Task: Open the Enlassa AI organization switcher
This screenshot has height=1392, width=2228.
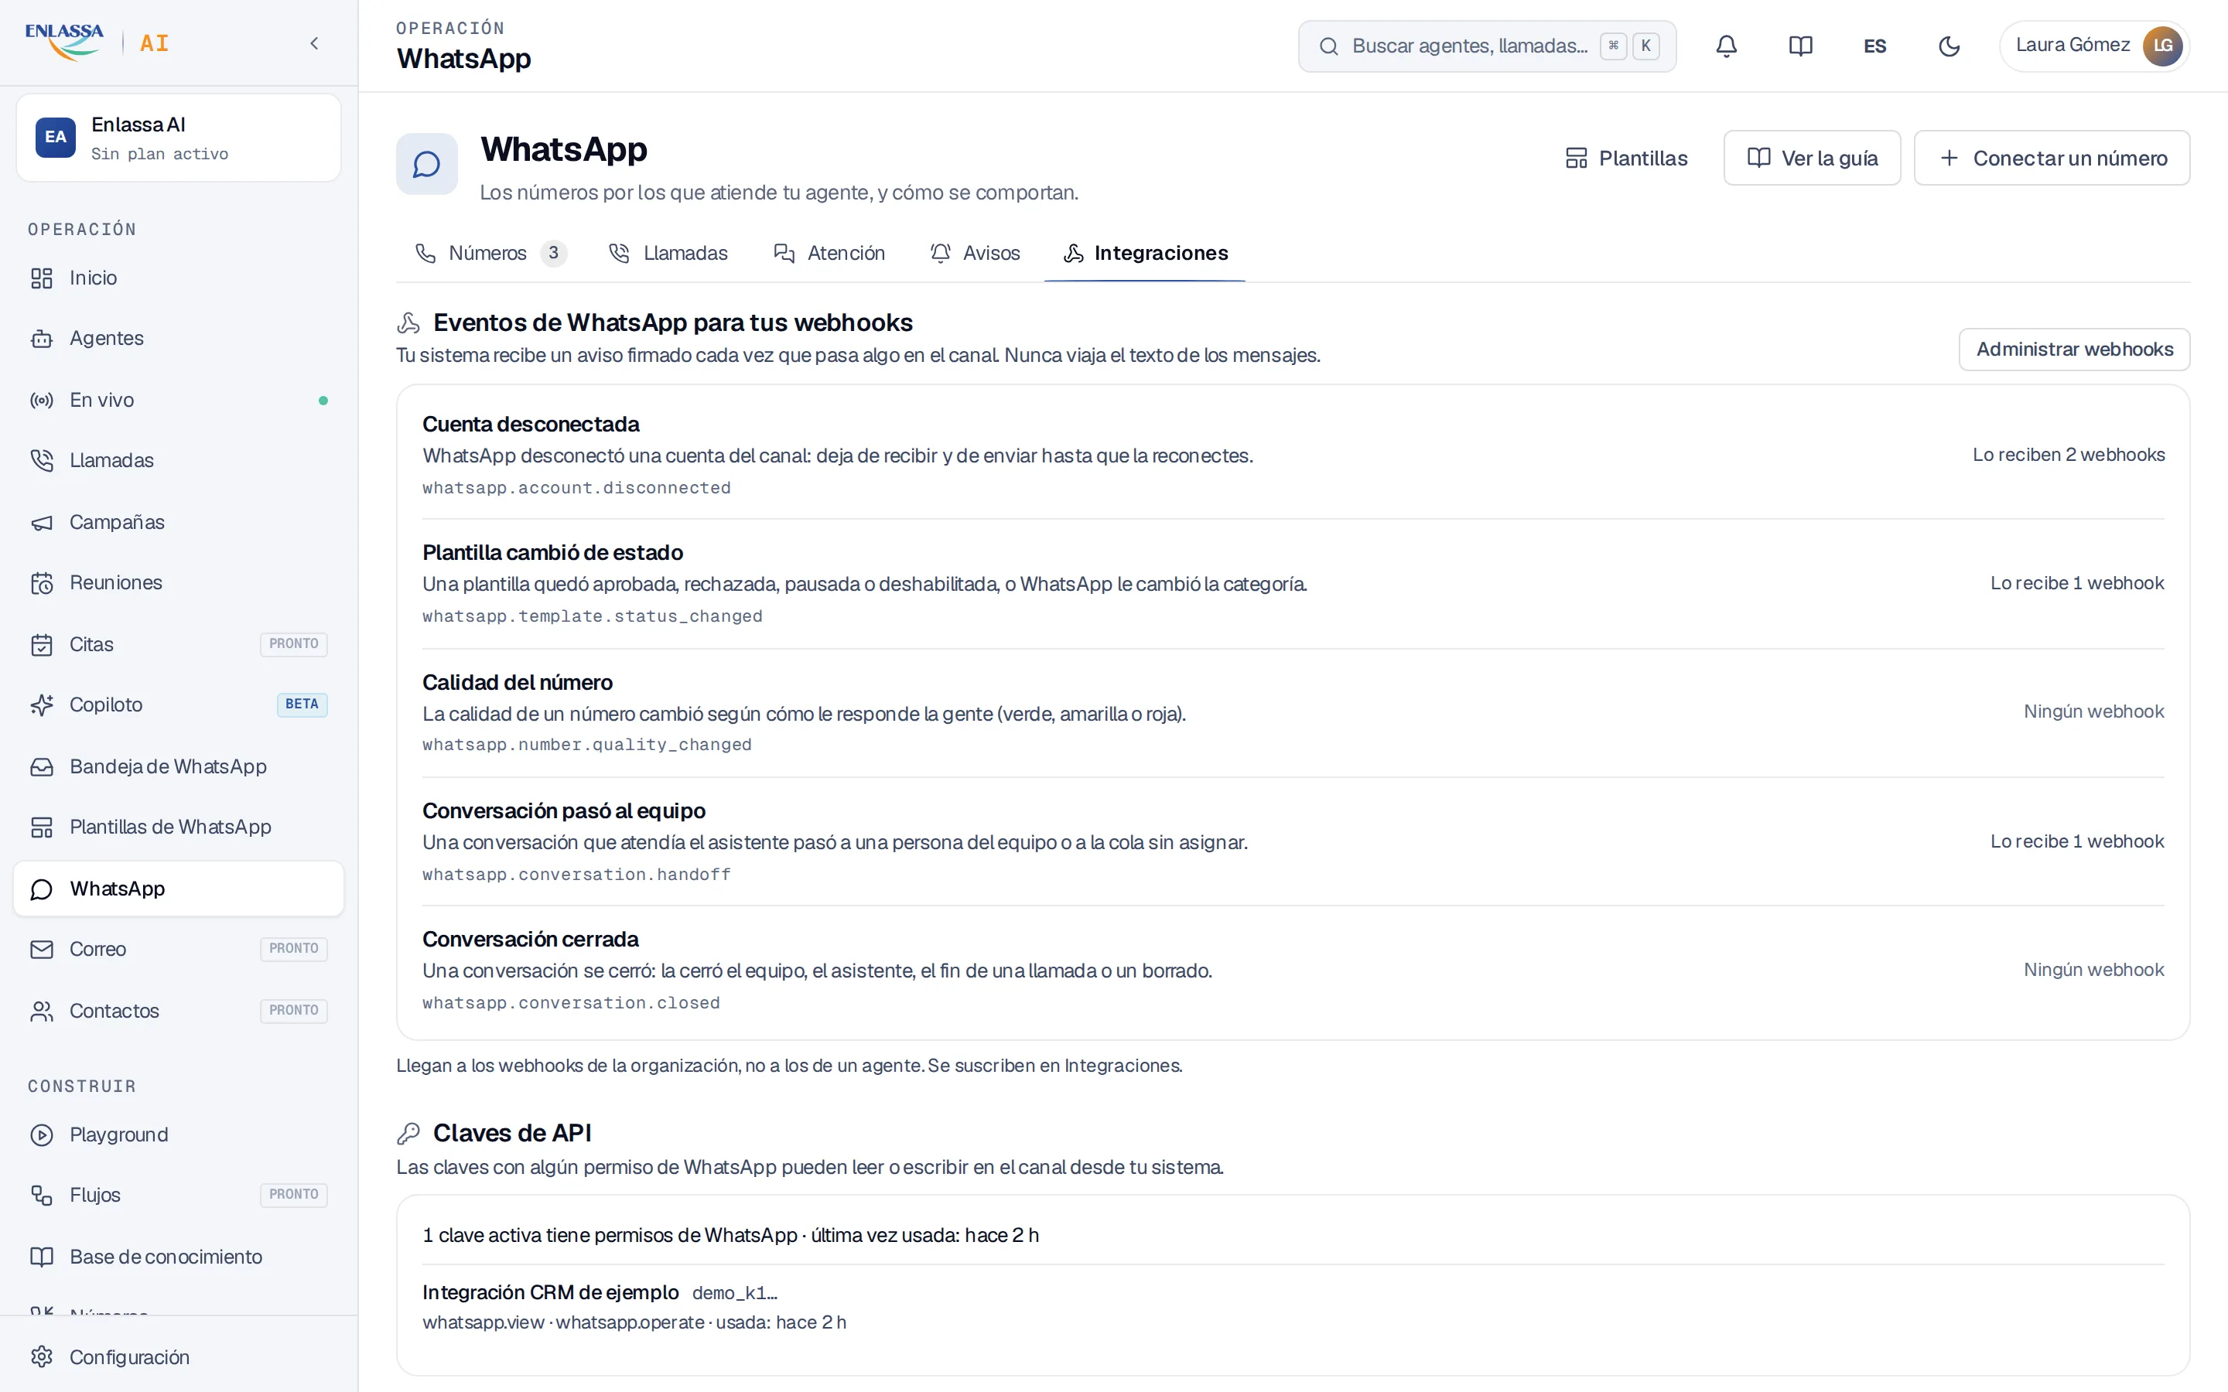Action: 179,138
